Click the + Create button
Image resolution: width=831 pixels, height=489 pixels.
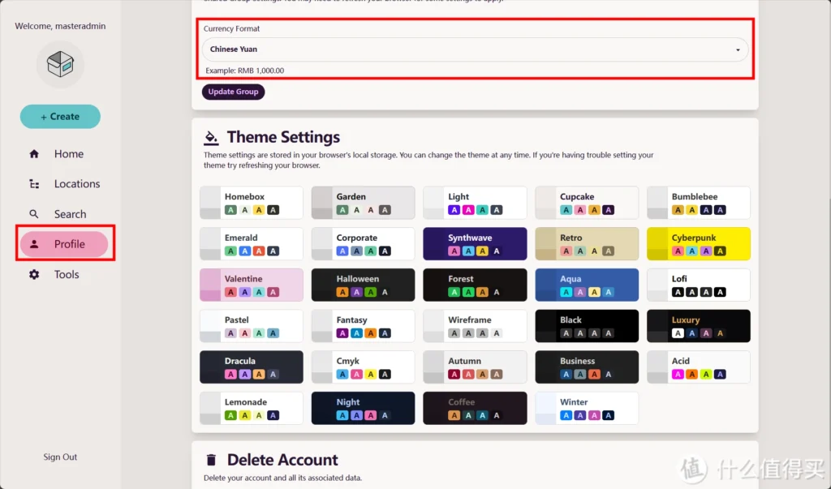coord(60,117)
